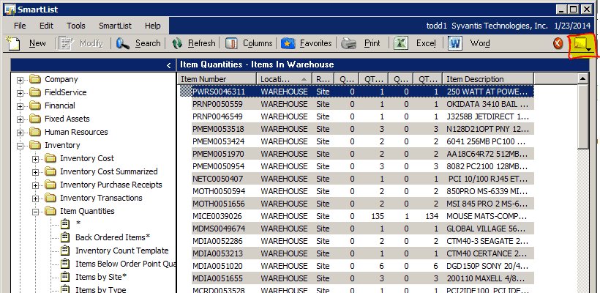This screenshot has height=293, width=600.
Task: Open the yellow note dropdown icon
Action: tap(583, 45)
